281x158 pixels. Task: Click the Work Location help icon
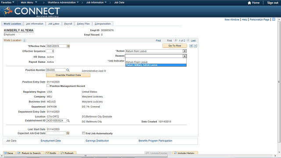(x=25, y=40)
